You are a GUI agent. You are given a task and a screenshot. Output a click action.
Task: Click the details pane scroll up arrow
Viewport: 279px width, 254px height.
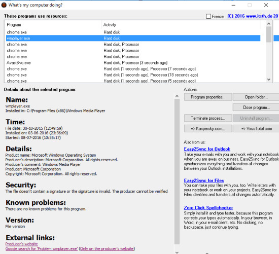(x=177, y=96)
